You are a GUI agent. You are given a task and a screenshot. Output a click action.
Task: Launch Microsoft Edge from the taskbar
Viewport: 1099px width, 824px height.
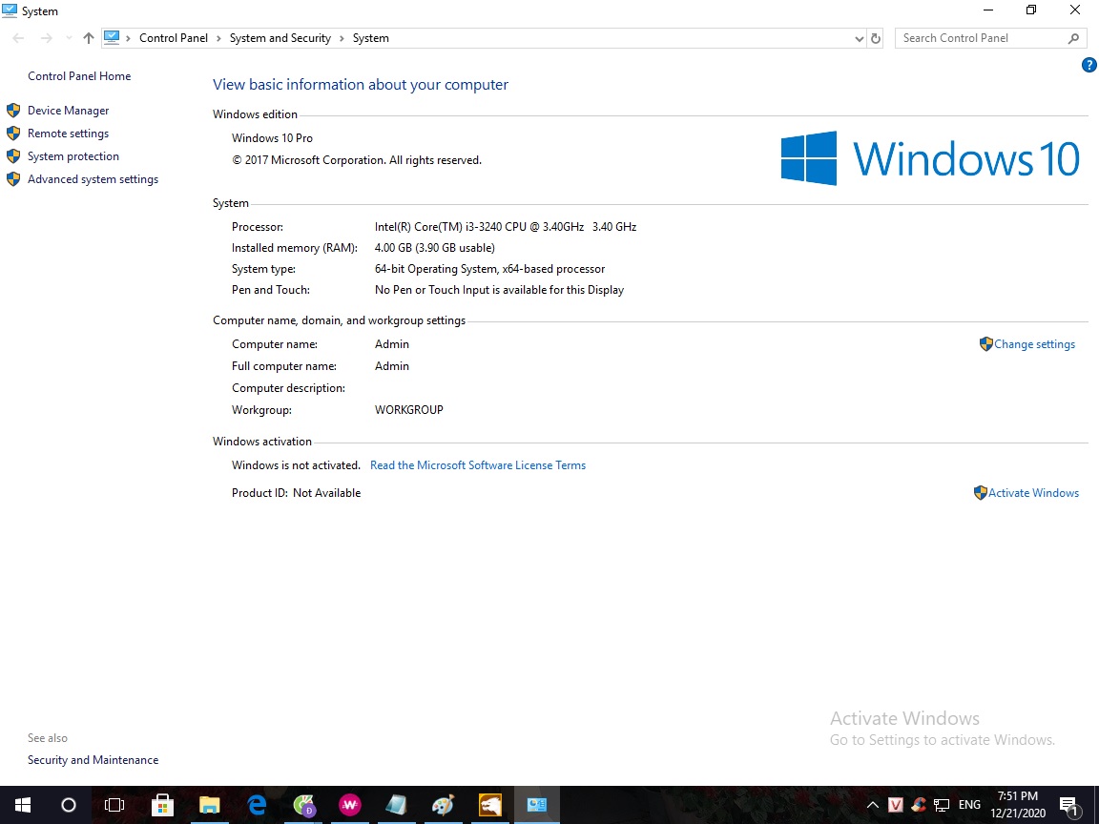tap(257, 805)
